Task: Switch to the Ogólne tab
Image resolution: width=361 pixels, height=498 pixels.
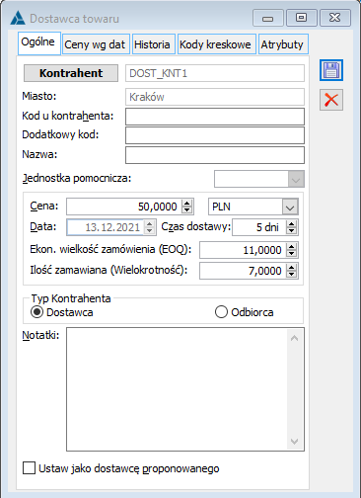Action: [38, 42]
